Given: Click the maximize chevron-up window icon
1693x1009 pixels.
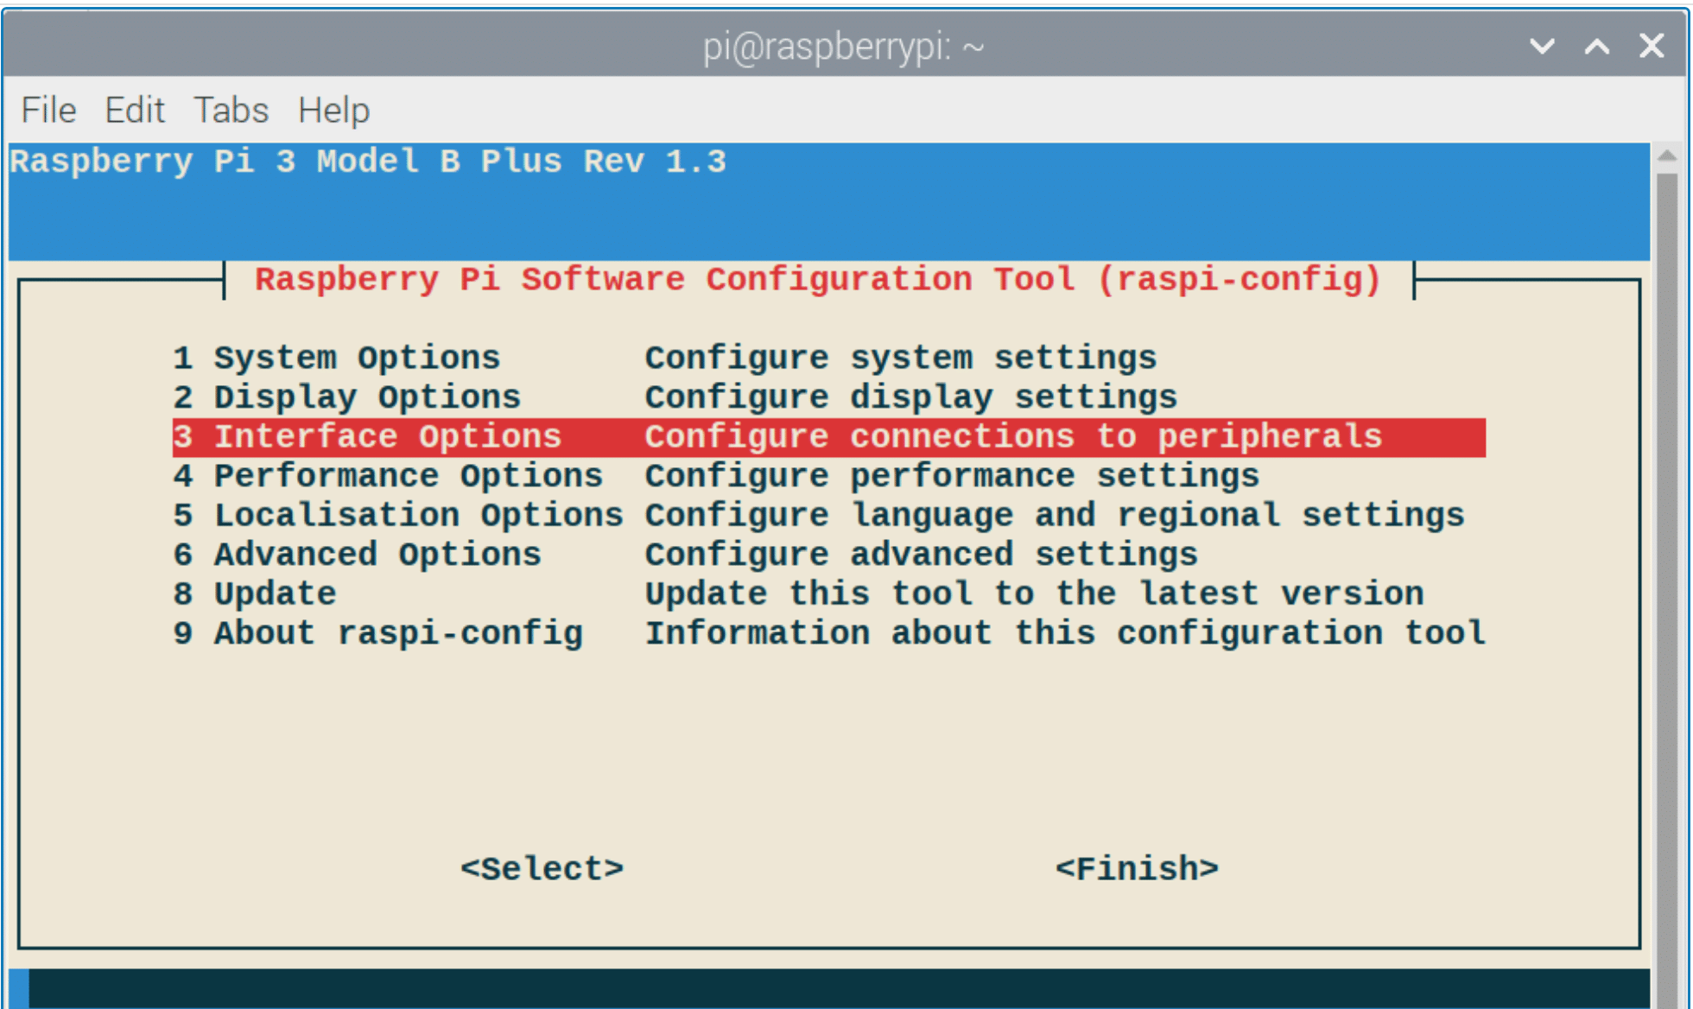Looking at the screenshot, I should coord(1597,46).
